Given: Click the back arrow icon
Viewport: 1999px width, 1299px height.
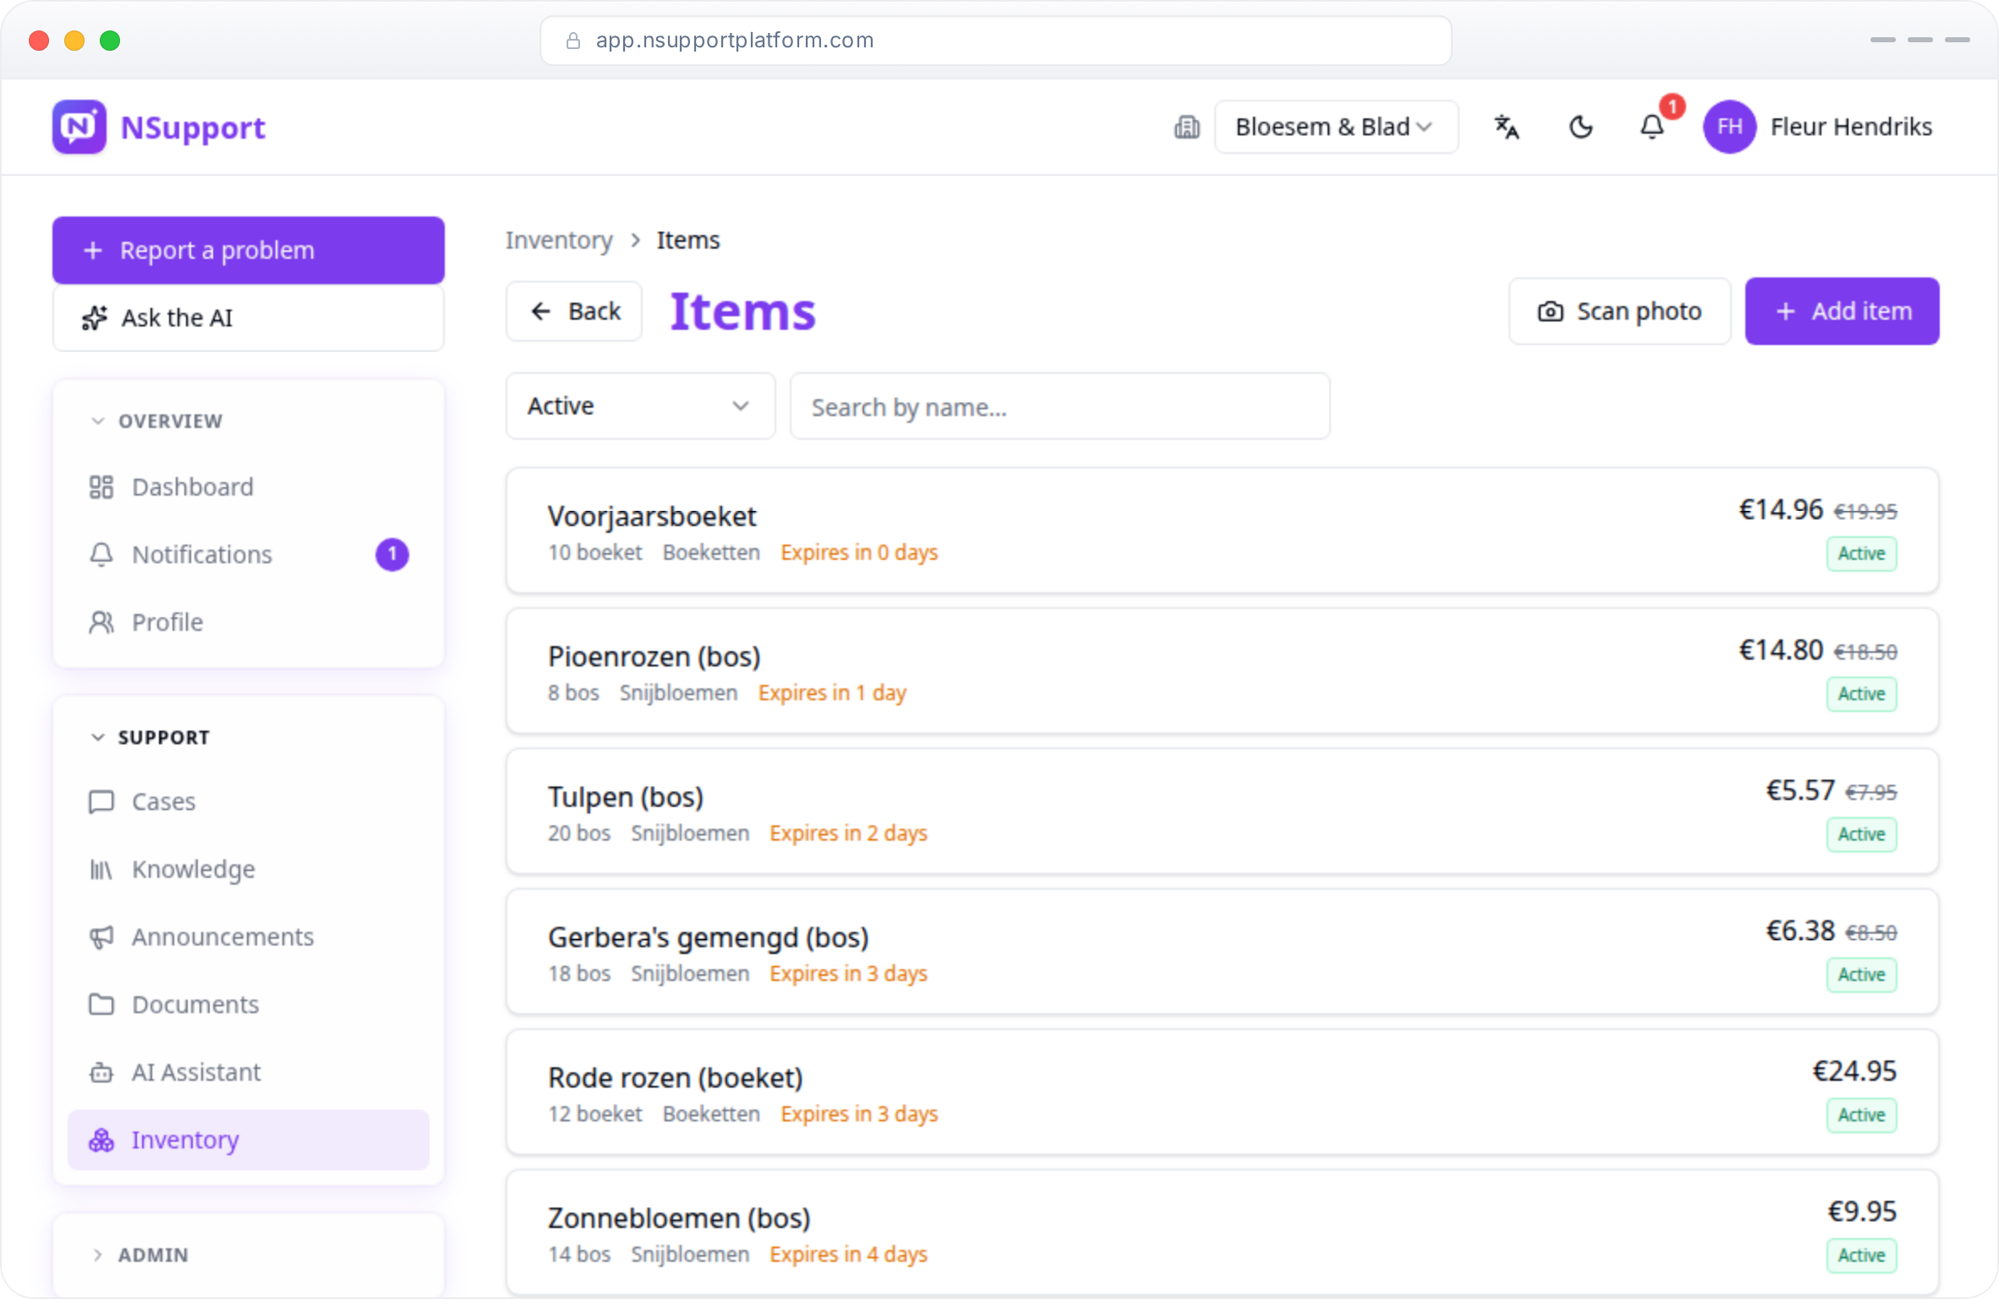Looking at the screenshot, I should 541,311.
